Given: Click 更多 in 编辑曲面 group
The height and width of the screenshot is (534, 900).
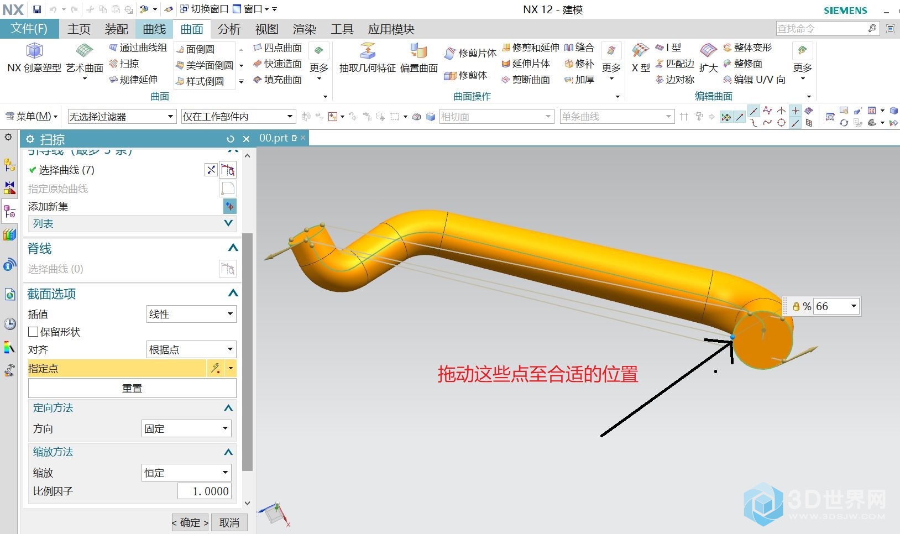Looking at the screenshot, I should point(803,61).
